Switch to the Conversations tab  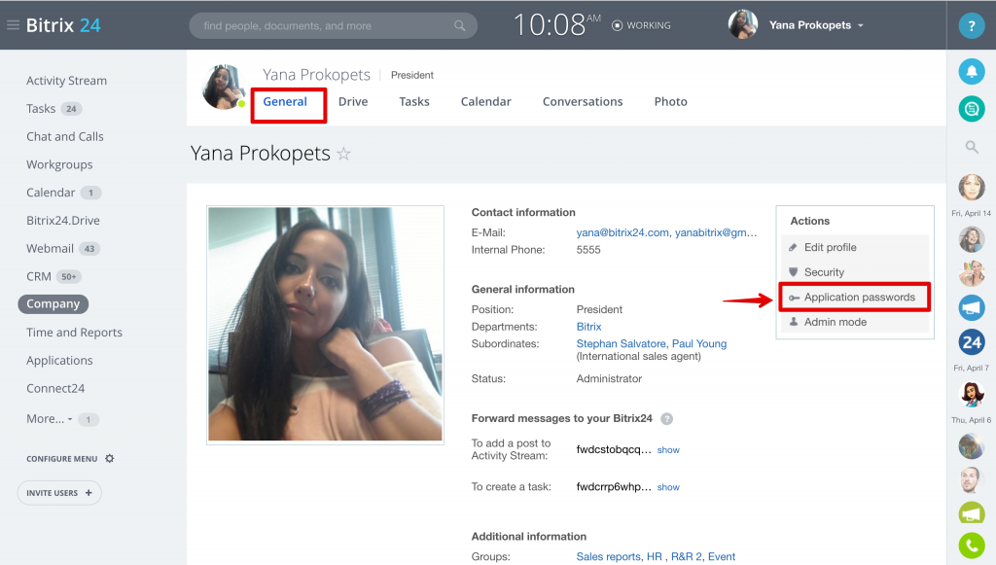[583, 101]
